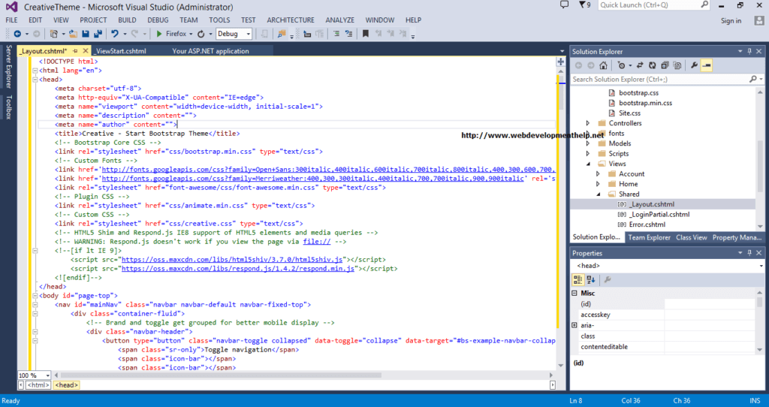Switch to the Team Explorer tab

click(x=649, y=237)
